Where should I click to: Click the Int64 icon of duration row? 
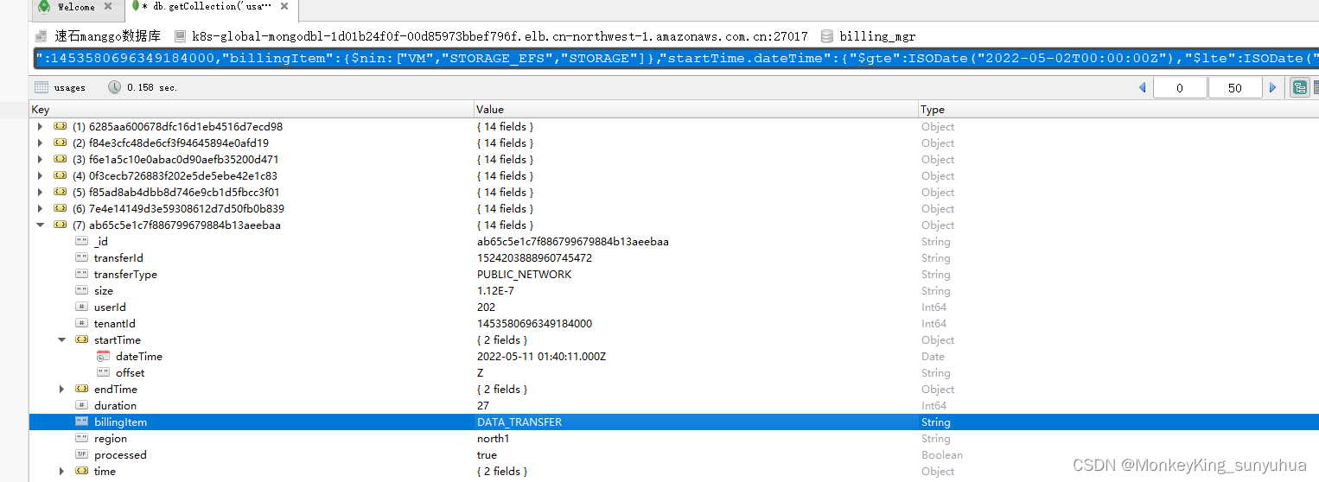(81, 405)
